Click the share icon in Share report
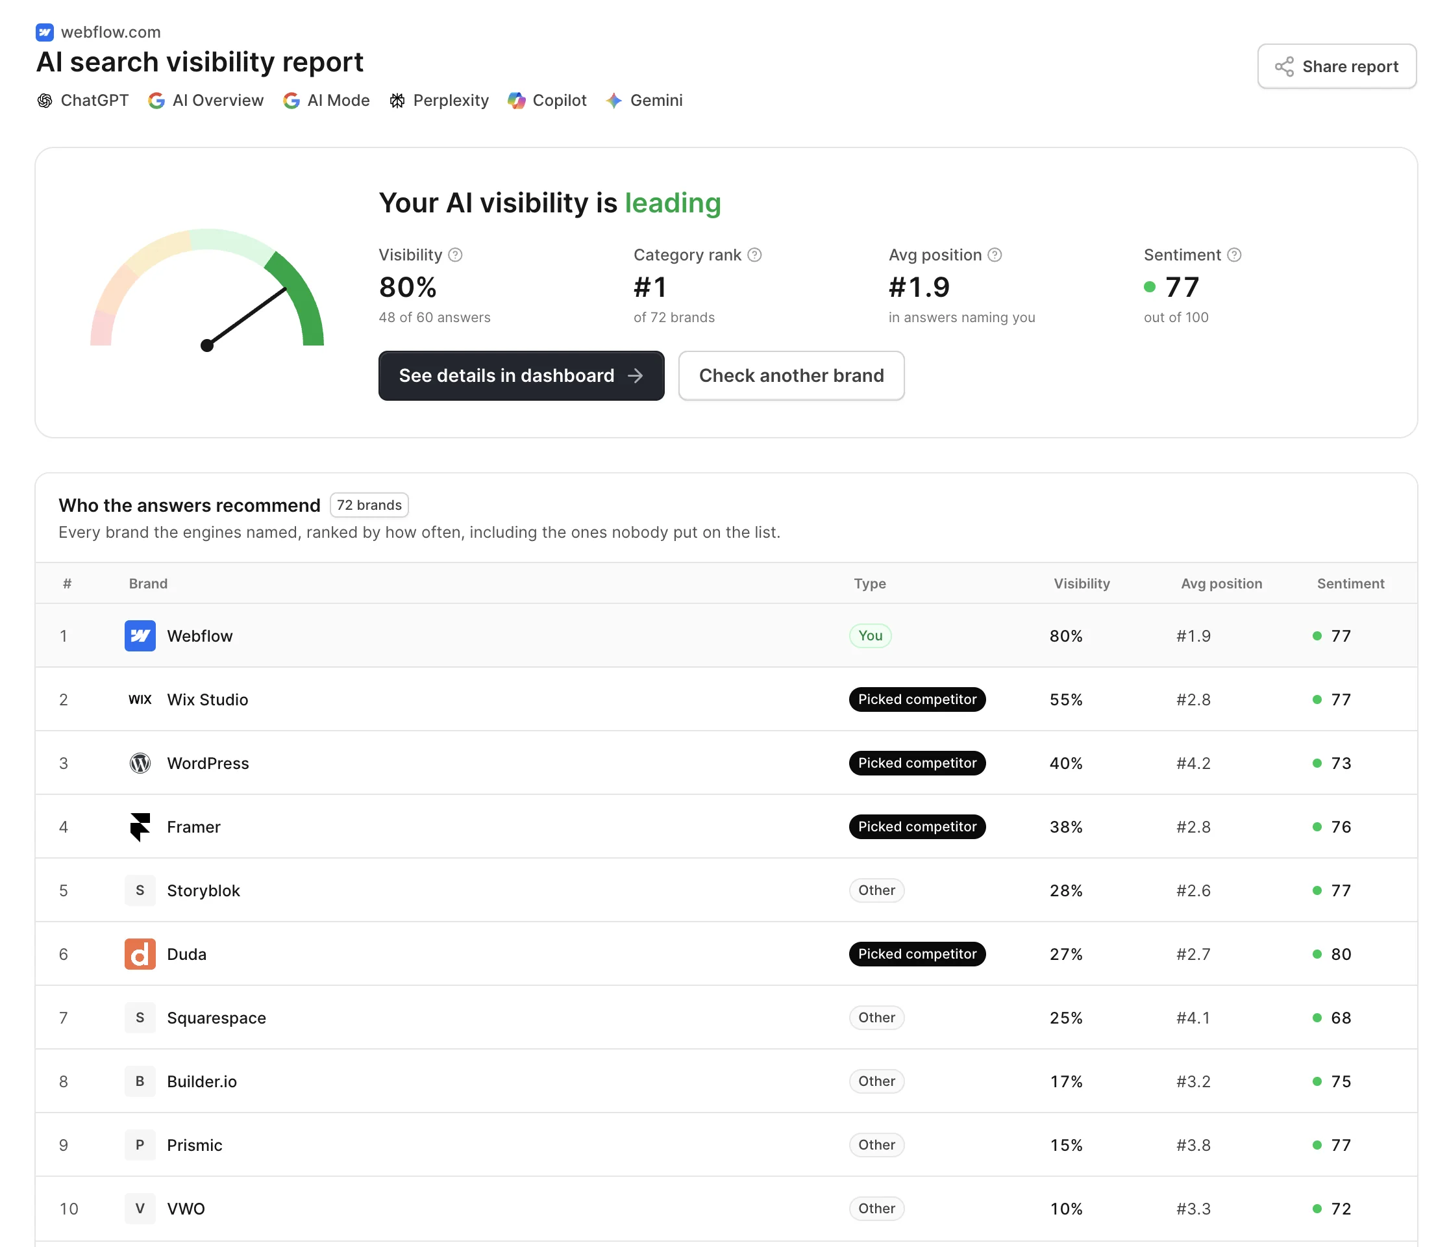Viewport: 1449px width, 1247px height. tap(1284, 66)
